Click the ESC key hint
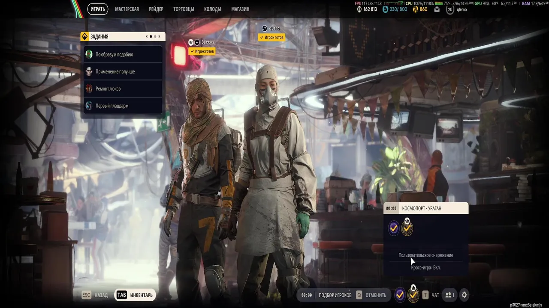 (87, 295)
